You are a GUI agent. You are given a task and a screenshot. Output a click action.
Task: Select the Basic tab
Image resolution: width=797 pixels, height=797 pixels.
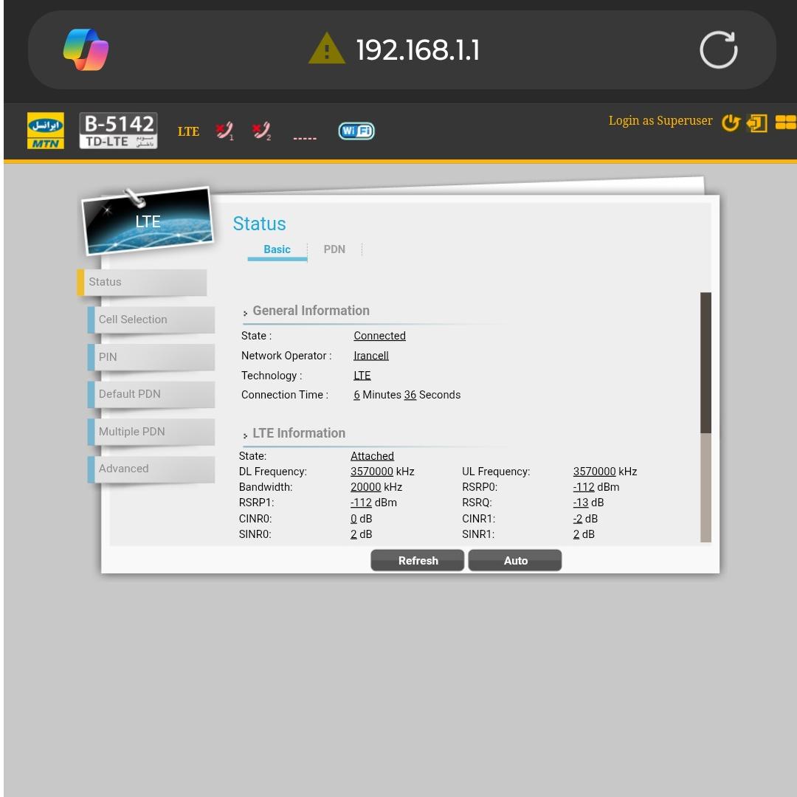tap(277, 249)
